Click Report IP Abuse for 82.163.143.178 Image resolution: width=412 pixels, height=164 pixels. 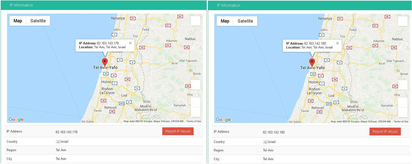pos(178,131)
